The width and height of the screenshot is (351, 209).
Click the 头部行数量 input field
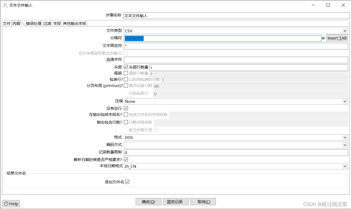(249, 67)
